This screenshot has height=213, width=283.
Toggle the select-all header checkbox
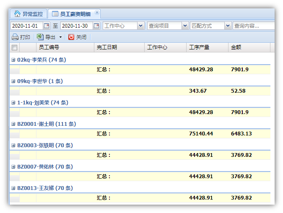tap(14, 47)
